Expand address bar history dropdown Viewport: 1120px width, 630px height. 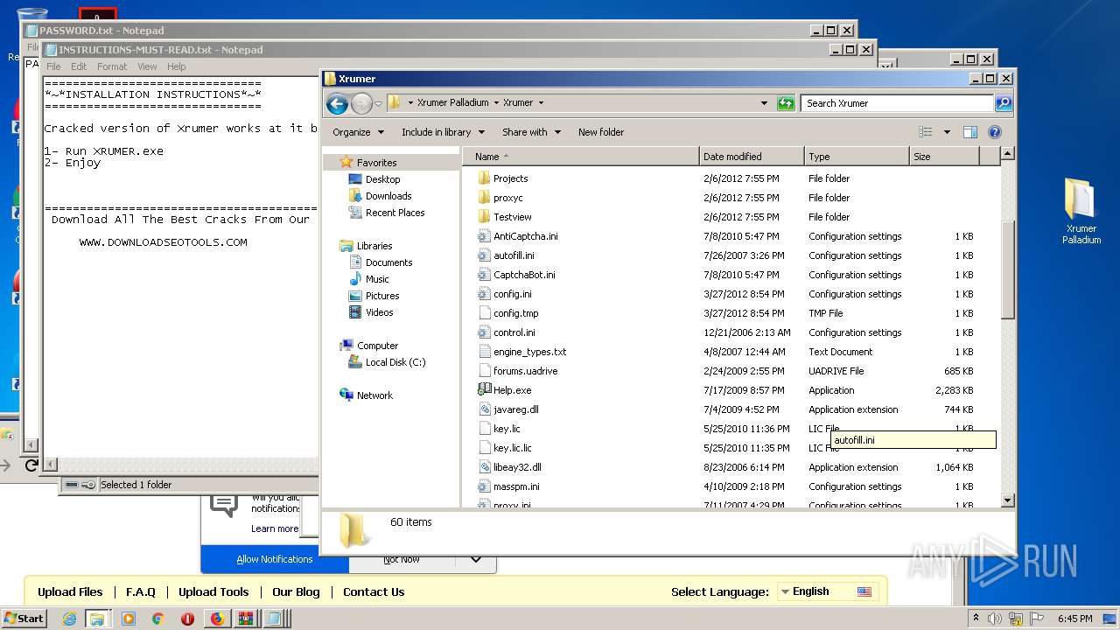[765, 103]
